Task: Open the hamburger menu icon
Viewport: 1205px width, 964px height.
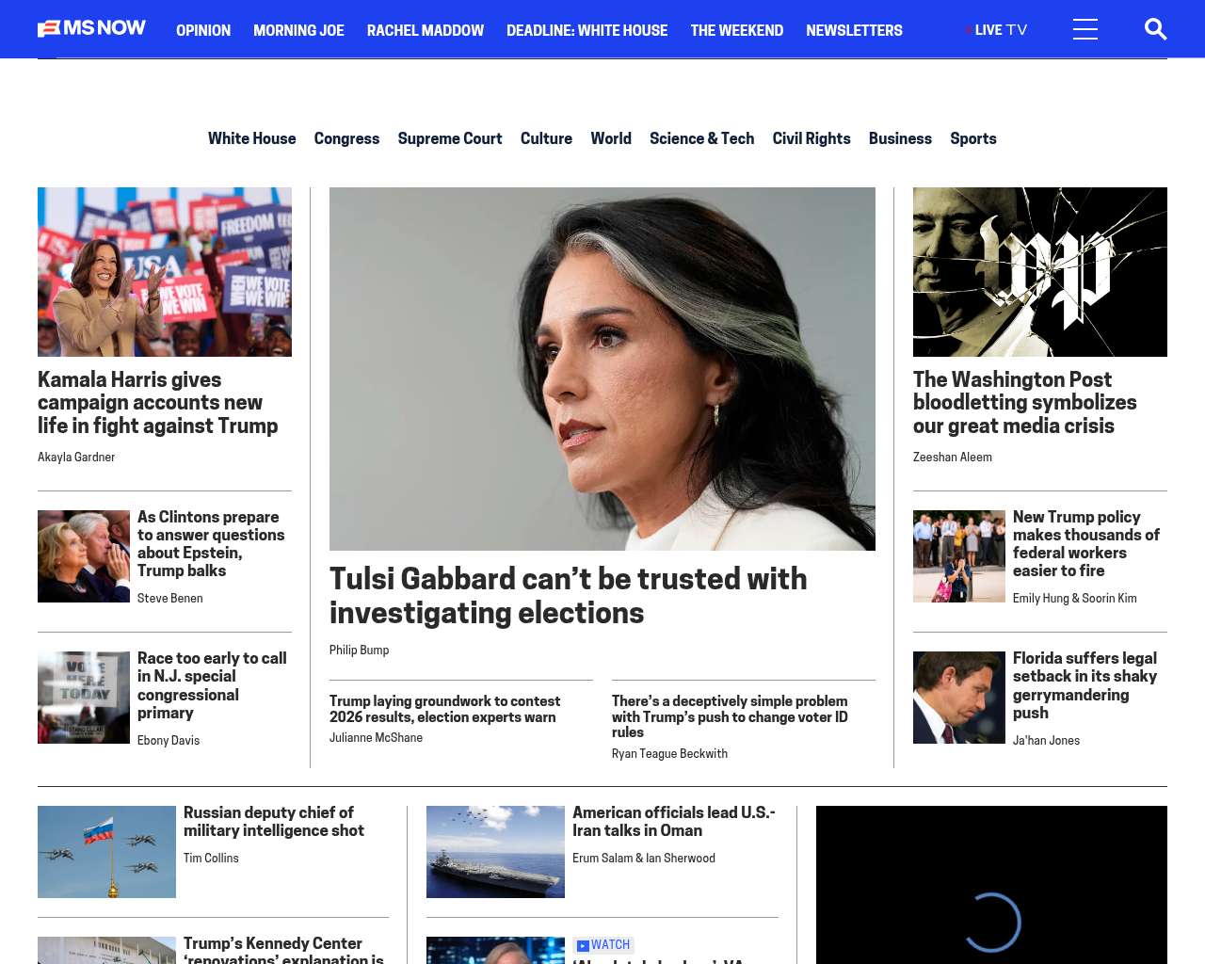Action: pyautogui.click(x=1084, y=29)
